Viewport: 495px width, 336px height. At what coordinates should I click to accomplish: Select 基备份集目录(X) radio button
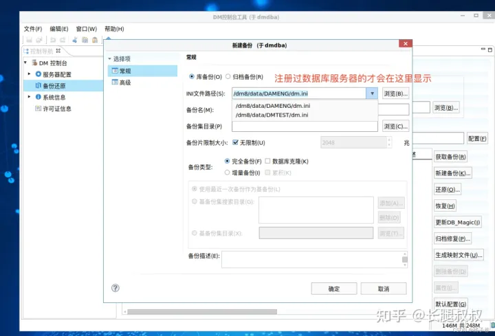pos(195,233)
